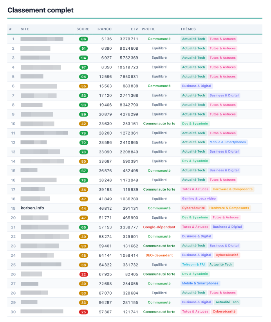This screenshot has width=271, height=322.
Task: Click the Gaming & Jeux vidéo tag
Action: pos(199,199)
